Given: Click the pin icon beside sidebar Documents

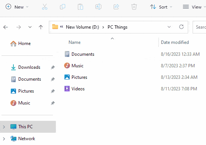Looking at the screenshot, I should coord(53,79).
